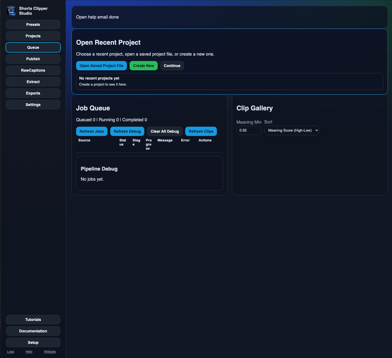Viewport: 392px width, 358px height.
Task: Open the Presets section
Action: tap(33, 25)
